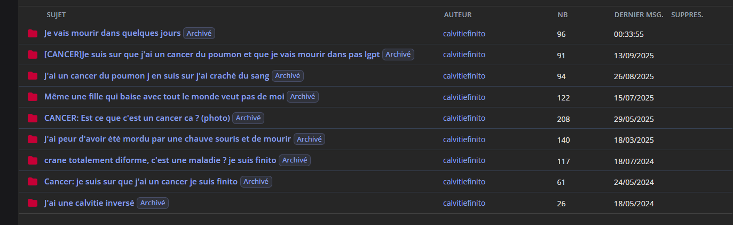
Task: Open "Cancer: je suis sur que j'ai un cancer" topic
Action: click(140, 182)
